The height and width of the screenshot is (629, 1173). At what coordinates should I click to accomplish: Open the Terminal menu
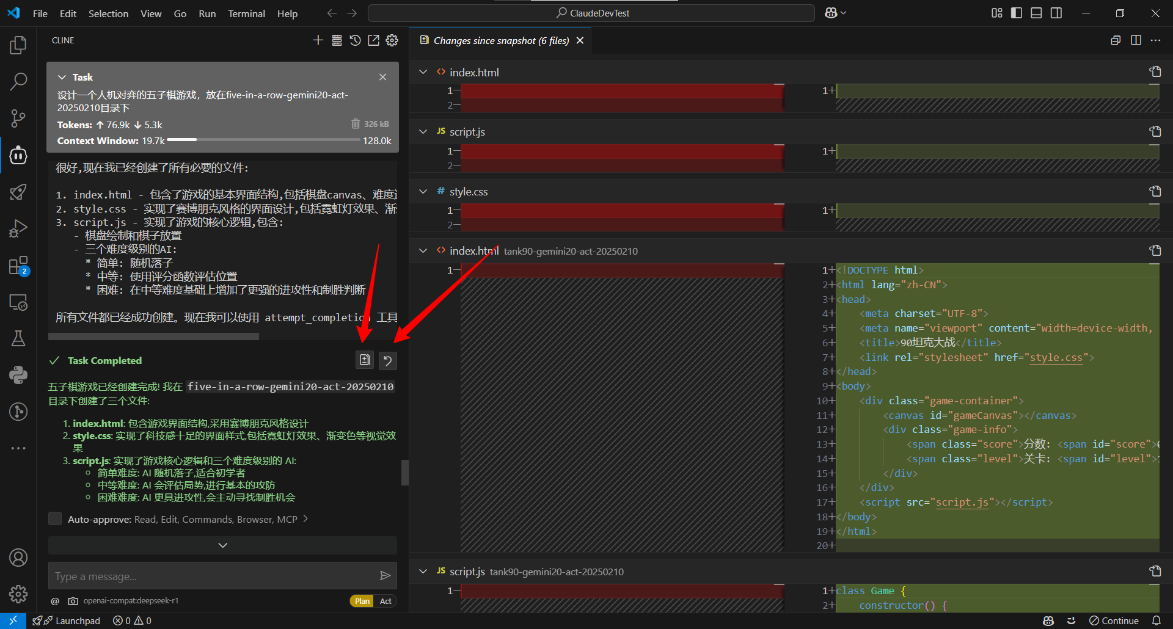click(x=246, y=13)
